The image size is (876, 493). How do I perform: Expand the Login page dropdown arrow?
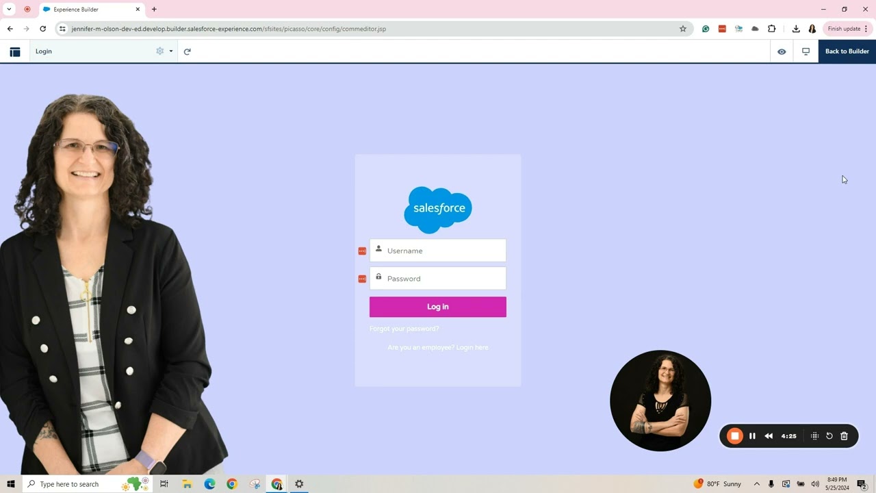point(171,51)
